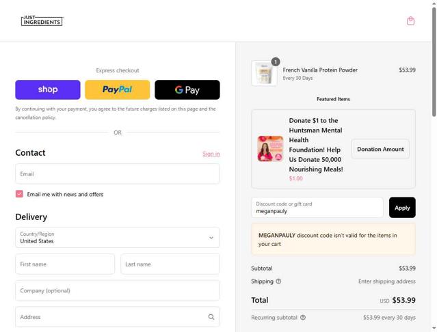Uncheck Email me with news and offers

(x=20, y=194)
